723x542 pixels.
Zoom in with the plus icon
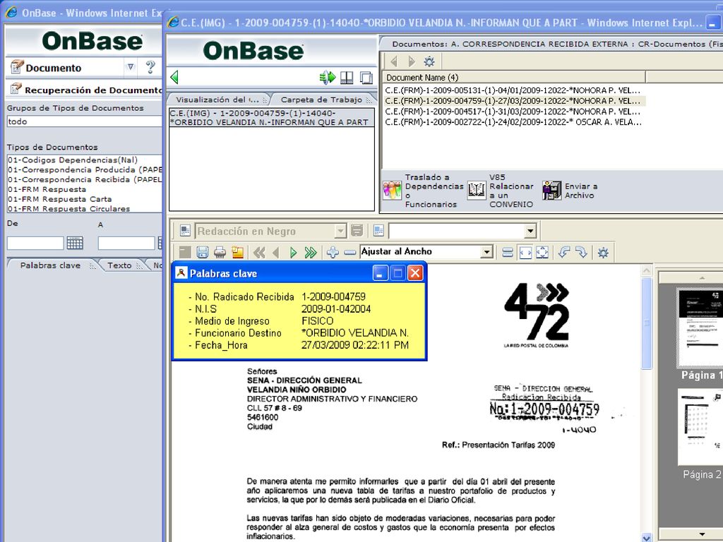pyautogui.click(x=333, y=252)
